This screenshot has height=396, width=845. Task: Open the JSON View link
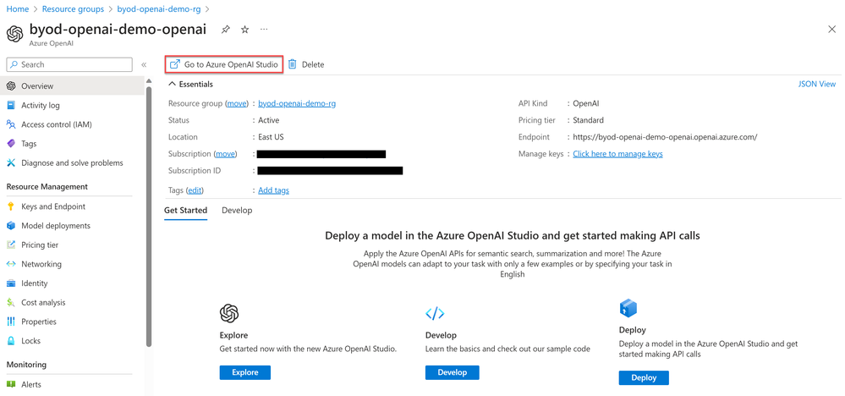817,84
